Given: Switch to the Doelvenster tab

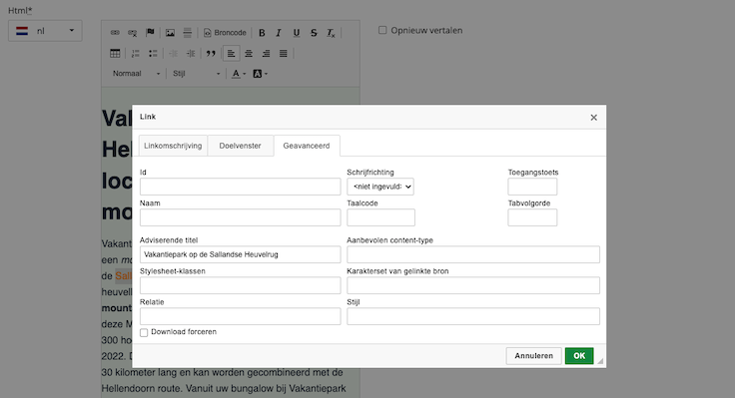Looking at the screenshot, I should point(240,146).
